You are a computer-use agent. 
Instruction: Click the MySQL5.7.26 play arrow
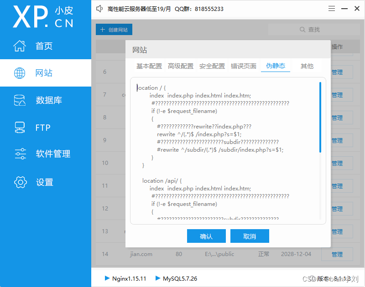tap(158, 278)
